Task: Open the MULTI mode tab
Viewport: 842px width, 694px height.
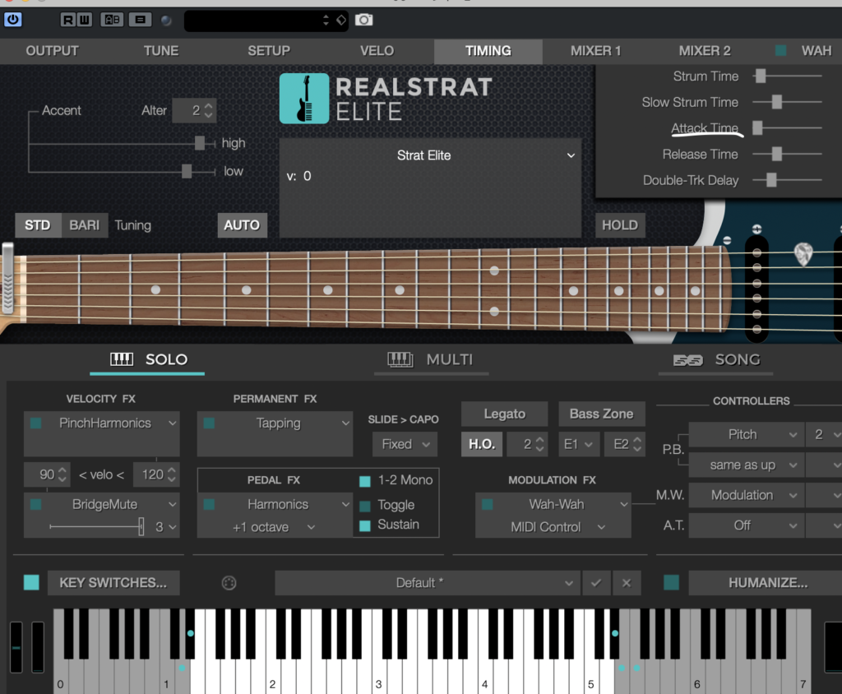Action: [x=435, y=360]
